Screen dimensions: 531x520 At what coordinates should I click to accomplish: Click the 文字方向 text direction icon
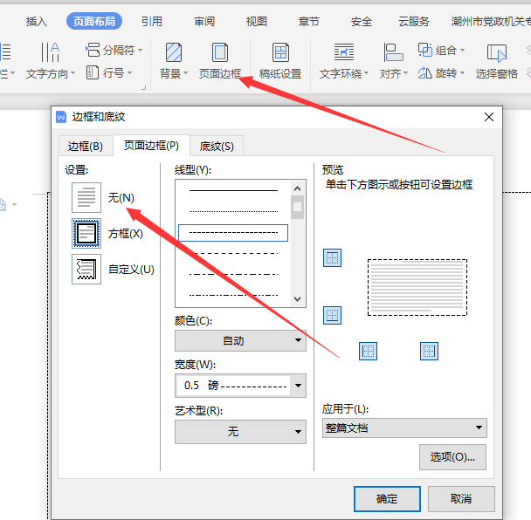[x=50, y=52]
